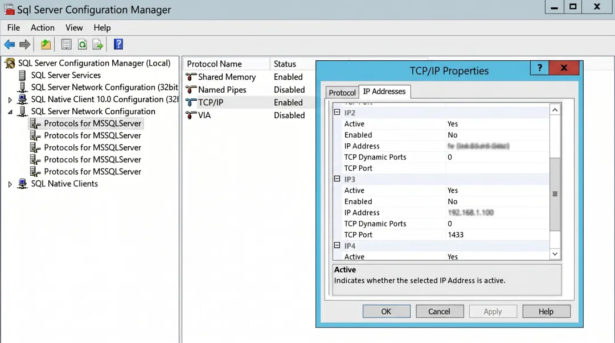Select the SQL Server Services tree icon

[22, 75]
